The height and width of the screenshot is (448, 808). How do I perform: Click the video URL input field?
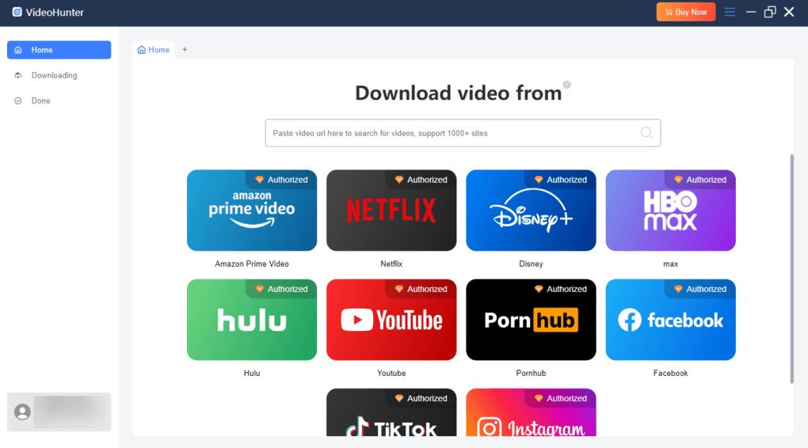(x=463, y=133)
